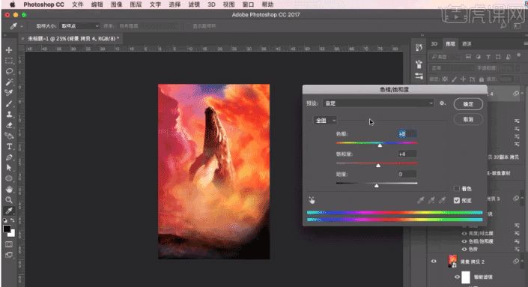This screenshot has height=287, width=528.
Task: Toggle visibility of 智能滤镜 smart filters
Action: coord(457,277)
